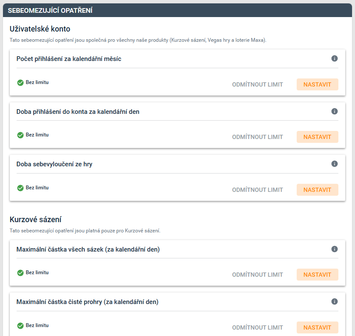Viewport: 355px width, 336px height.
Task: Open info icon for Počet přihlášení za kalendářní měsíc
Action: click(335, 58)
